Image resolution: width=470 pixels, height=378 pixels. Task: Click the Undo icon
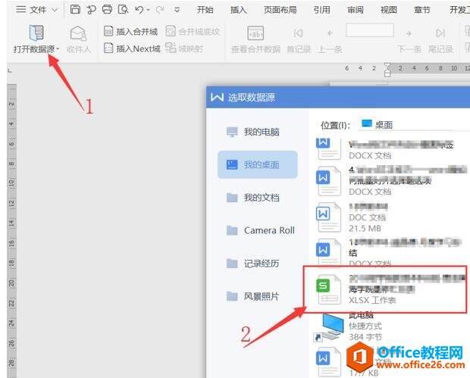click(139, 10)
